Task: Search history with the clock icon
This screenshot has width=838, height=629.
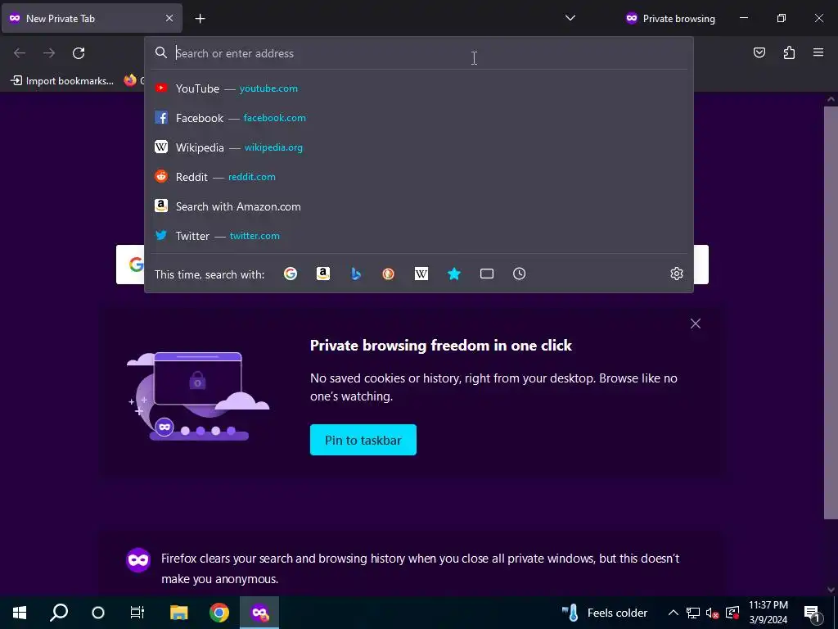Action: (520, 274)
